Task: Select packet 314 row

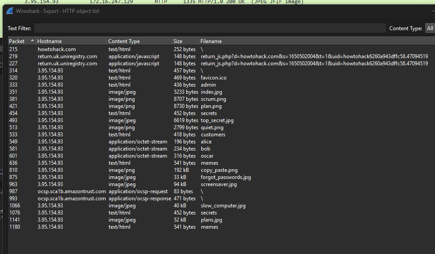Action: [x=221, y=71]
